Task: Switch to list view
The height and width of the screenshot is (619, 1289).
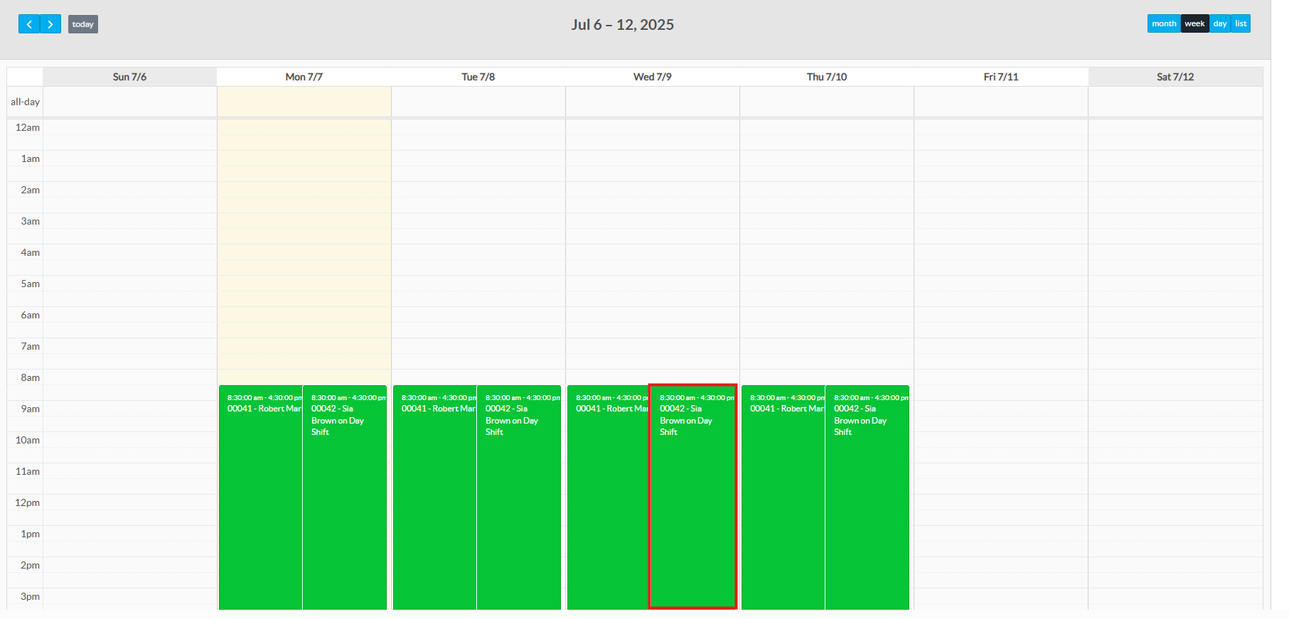Action: [x=1241, y=23]
